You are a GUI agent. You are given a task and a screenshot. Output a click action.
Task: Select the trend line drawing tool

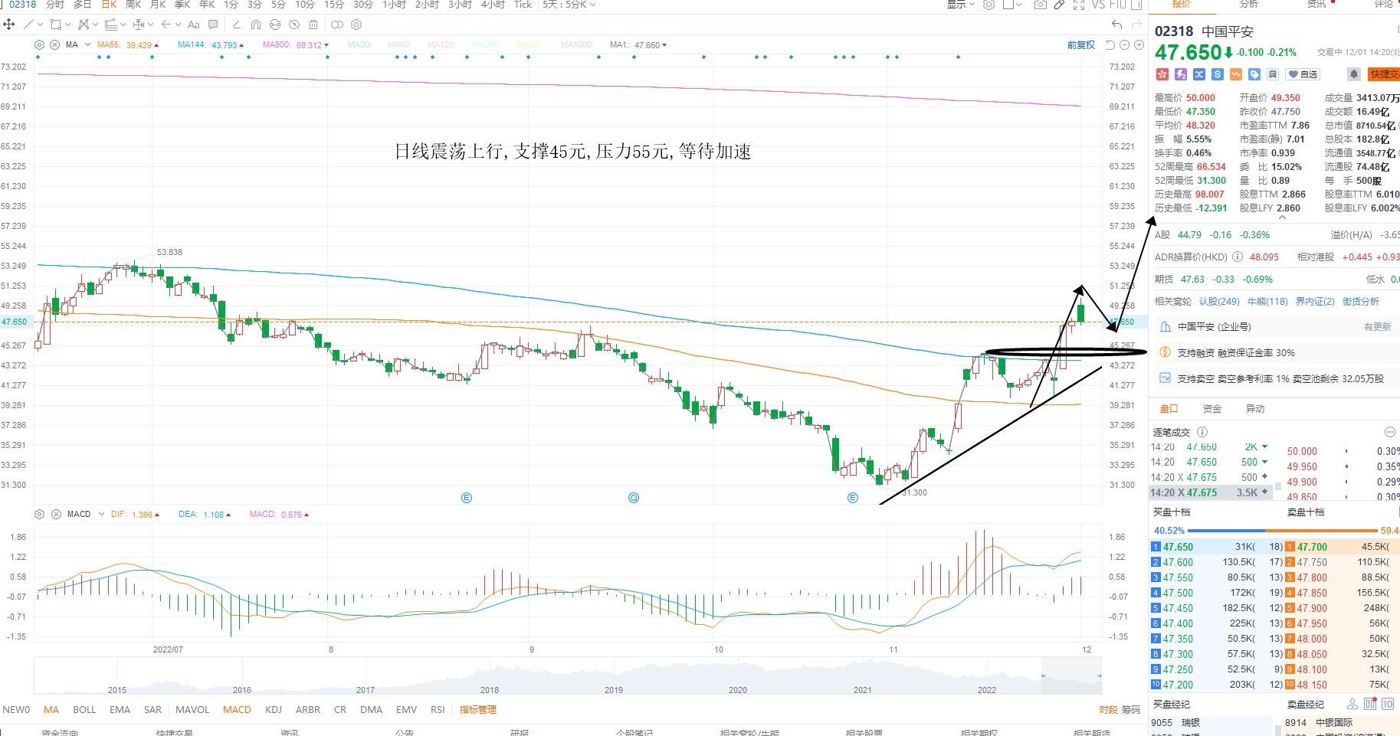pos(28,25)
